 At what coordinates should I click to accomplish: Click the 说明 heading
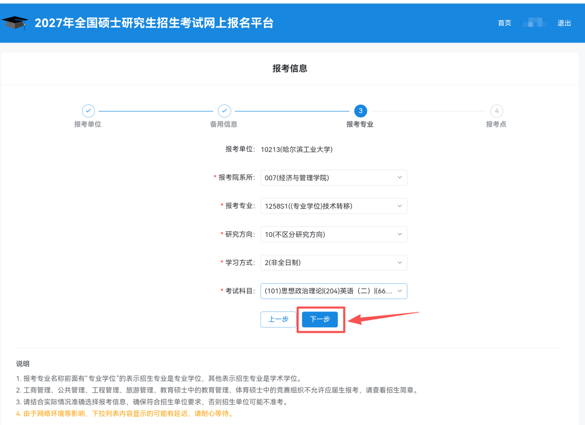[x=23, y=364]
